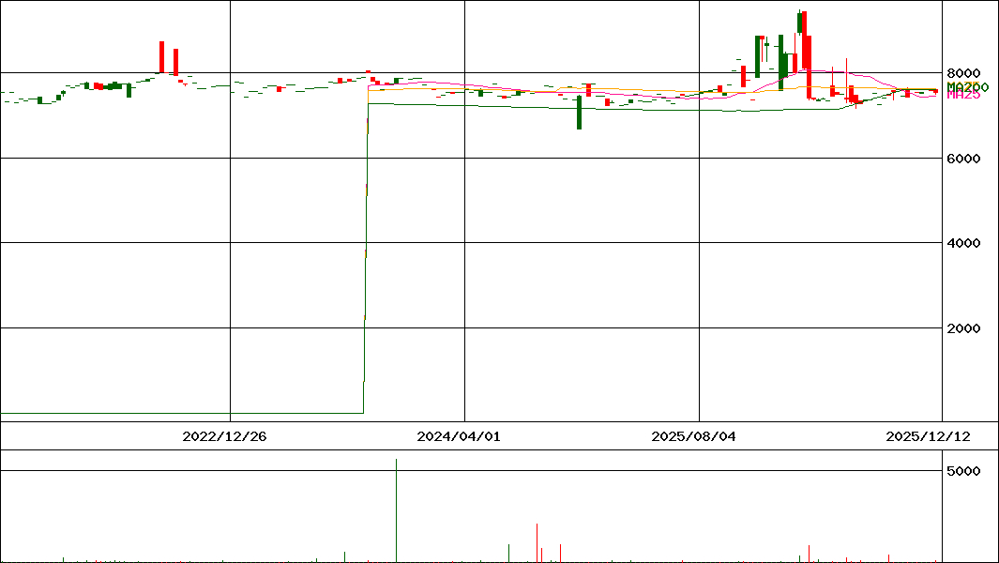The image size is (999, 563).
Task: Click the 5000 volume axis label
Action: point(963,470)
